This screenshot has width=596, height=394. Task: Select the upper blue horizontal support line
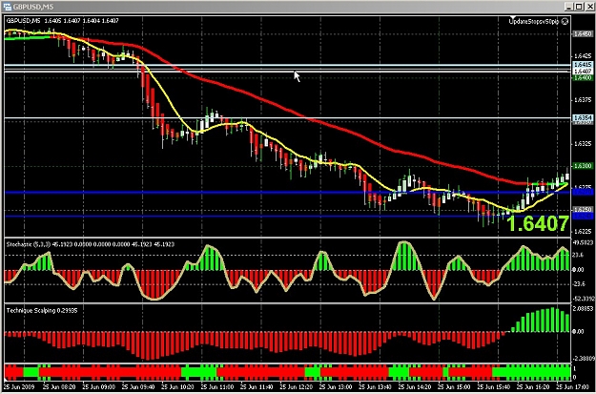click(x=288, y=192)
